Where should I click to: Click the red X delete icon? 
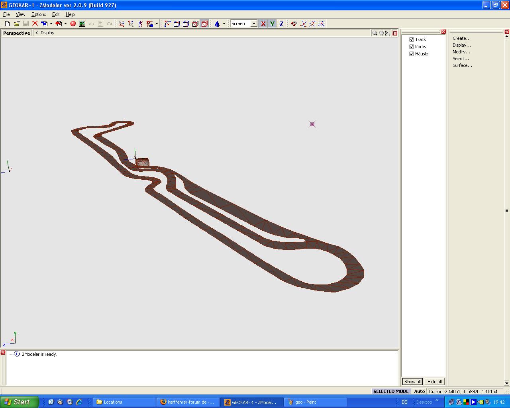35,24
